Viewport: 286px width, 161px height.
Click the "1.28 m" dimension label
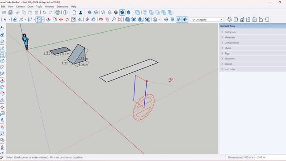click(84, 65)
